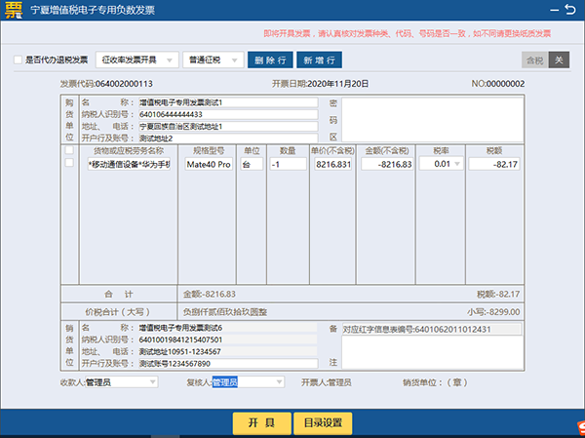The height and width of the screenshot is (438, 585).
Task: Click the orange S icon at bottom right
Action: point(579,428)
